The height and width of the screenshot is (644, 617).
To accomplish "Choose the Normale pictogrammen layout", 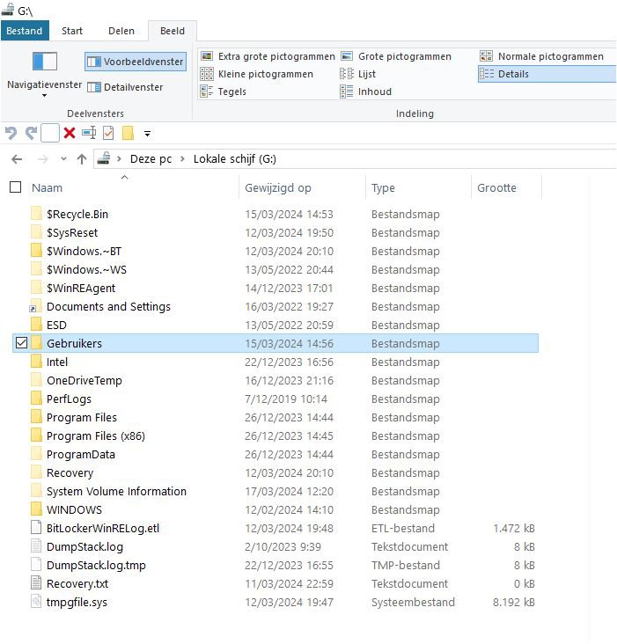I will (x=541, y=56).
